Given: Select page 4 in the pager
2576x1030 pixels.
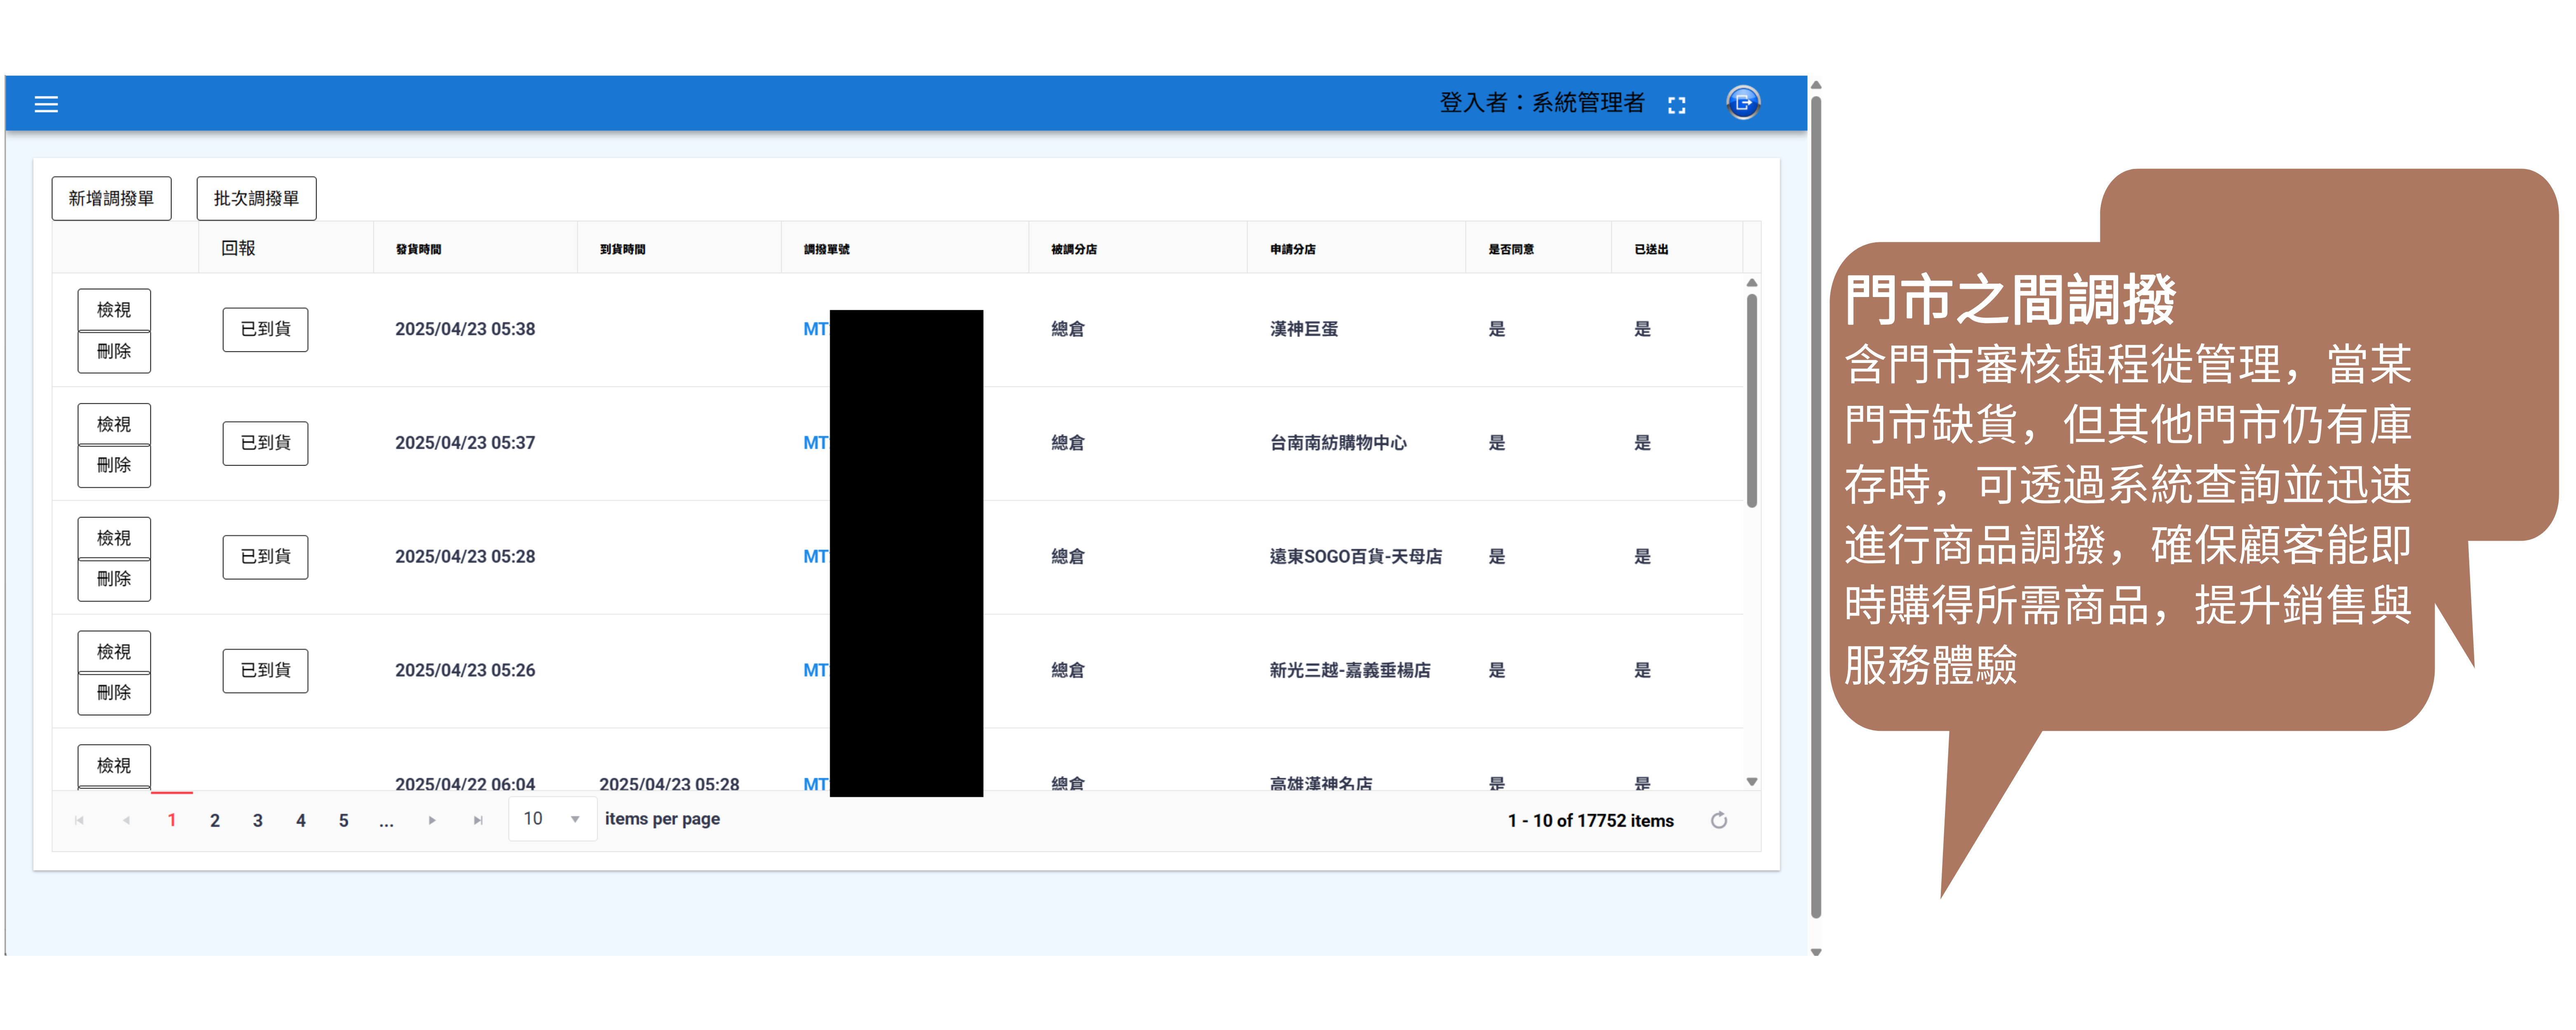Looking at the screenshot, I should coord(301,821).
